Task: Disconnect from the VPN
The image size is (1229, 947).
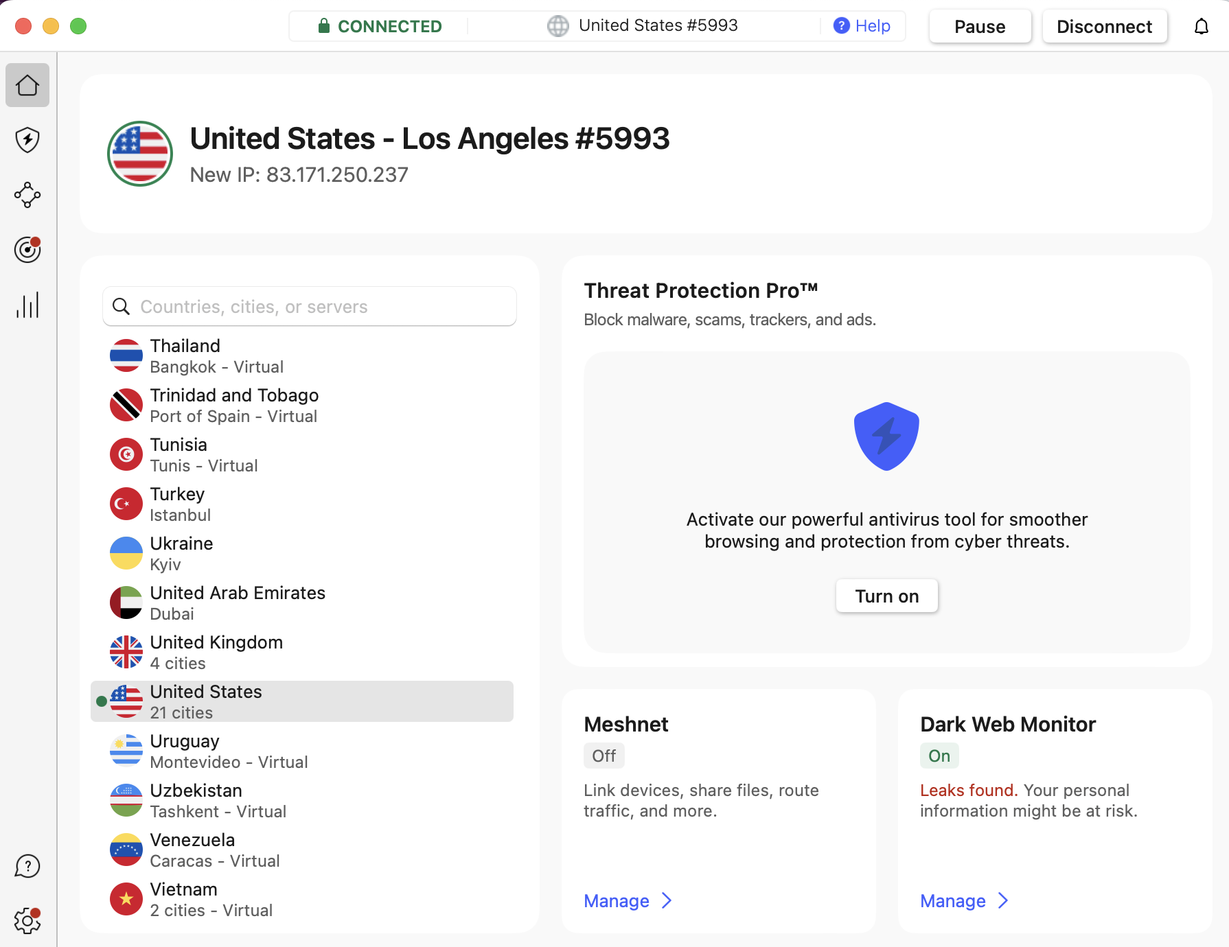Action: (x=1104, y=26)
